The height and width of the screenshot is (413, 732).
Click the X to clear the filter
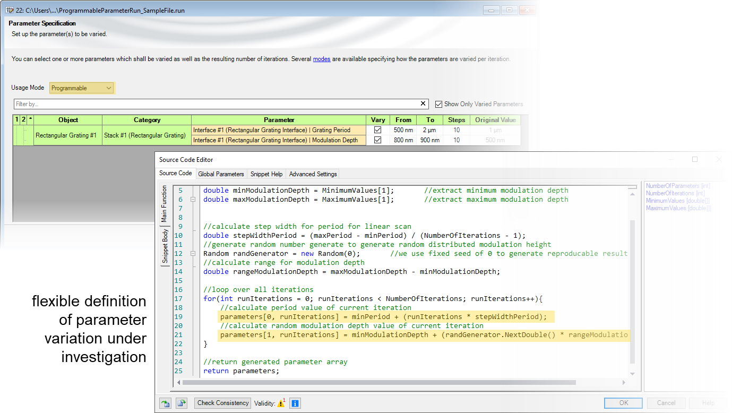423,104
